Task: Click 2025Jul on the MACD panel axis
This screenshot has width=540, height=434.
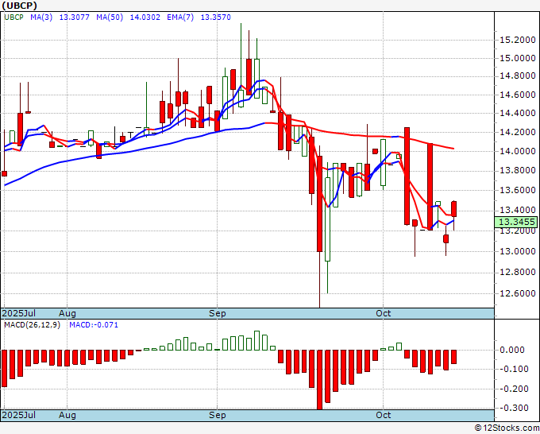Action: click(19, 415)
